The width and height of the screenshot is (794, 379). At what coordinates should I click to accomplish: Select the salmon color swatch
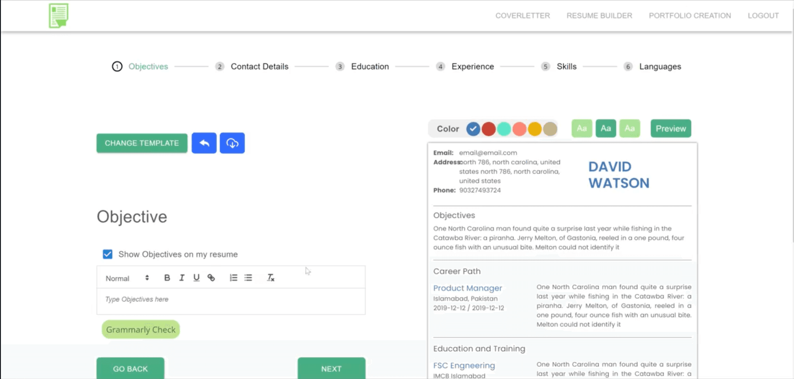click(x=519, y=129)
